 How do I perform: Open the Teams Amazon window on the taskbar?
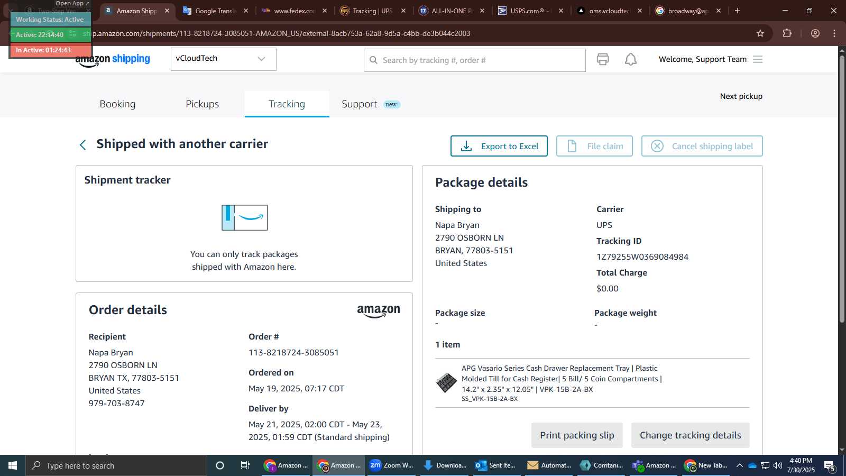(655, 465)
